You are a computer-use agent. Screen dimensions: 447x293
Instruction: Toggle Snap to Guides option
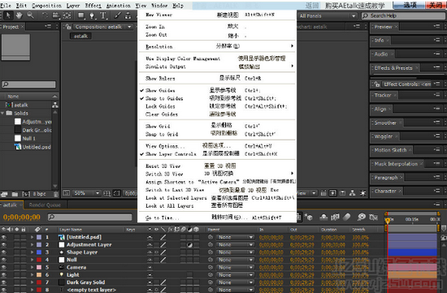click(x=164, y=98)
